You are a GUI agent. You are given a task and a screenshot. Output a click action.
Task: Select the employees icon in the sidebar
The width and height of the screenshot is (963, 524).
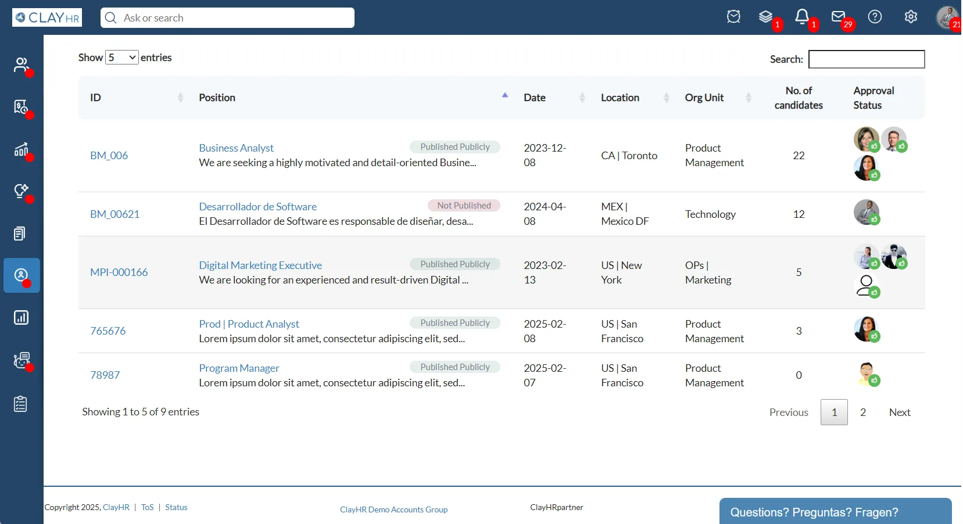tap(21, 64)
